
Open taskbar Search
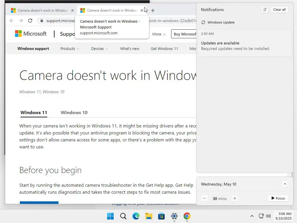123,216
